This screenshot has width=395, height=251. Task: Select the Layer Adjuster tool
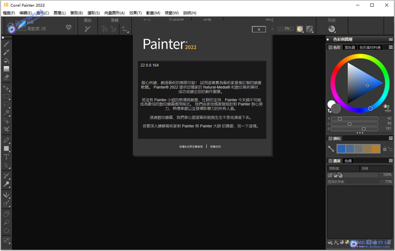(x=6, y=88)
